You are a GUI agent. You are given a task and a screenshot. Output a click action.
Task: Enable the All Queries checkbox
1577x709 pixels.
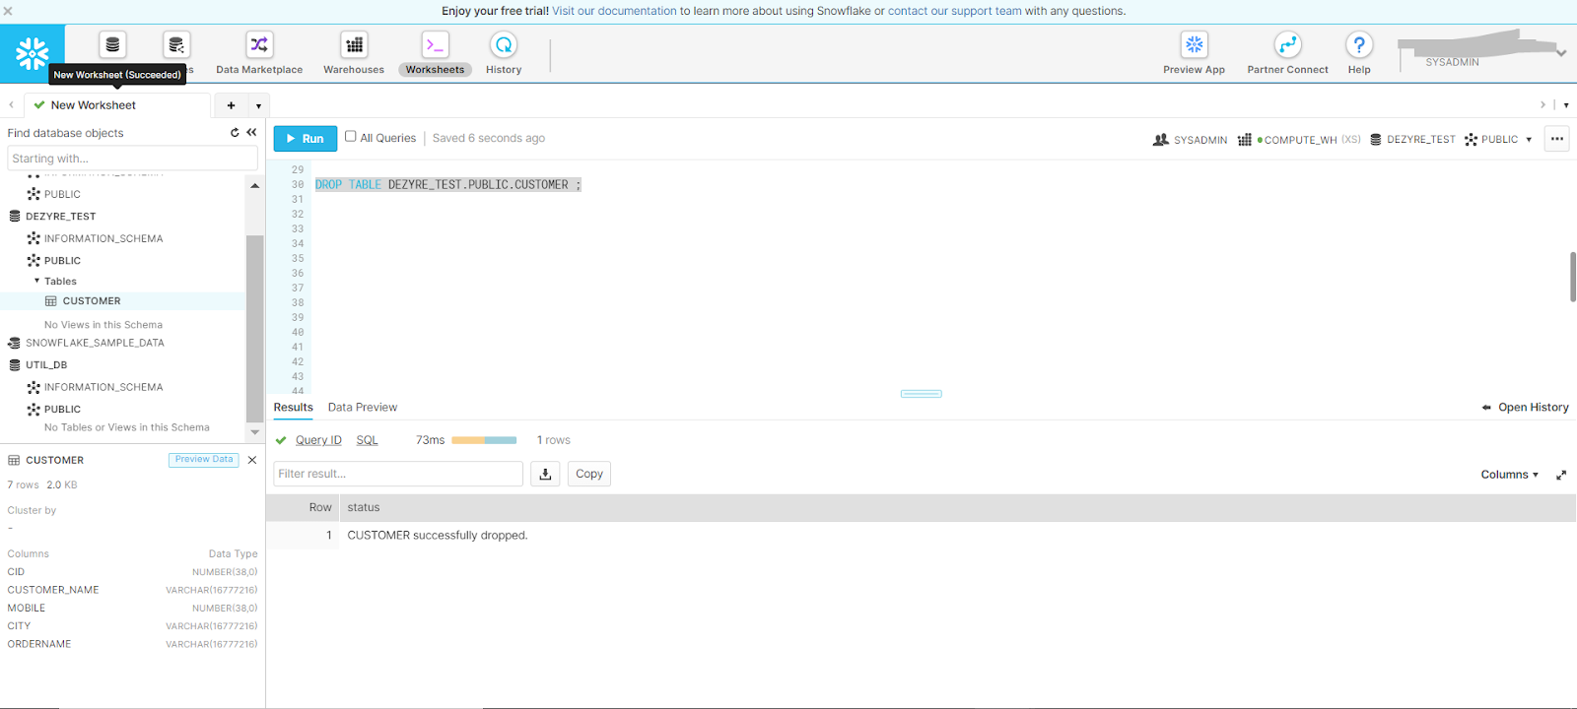tap(350, 137)
